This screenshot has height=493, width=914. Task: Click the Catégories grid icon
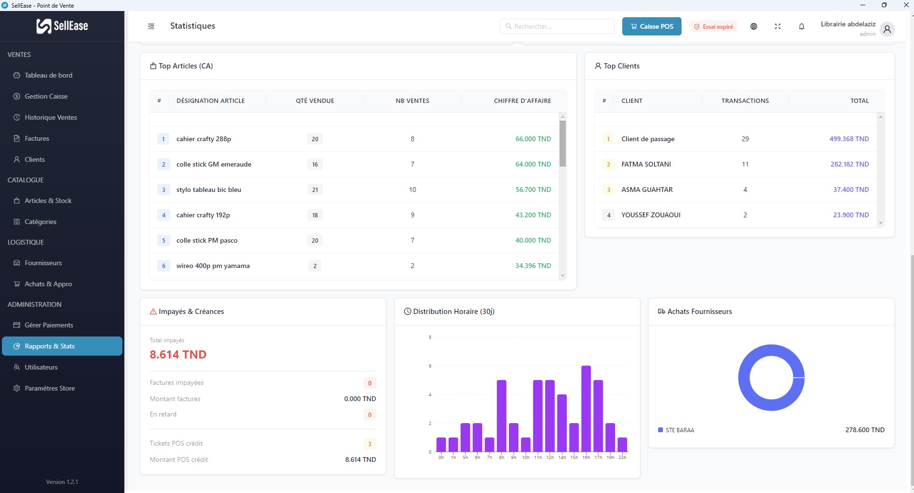tap(17, 222)
